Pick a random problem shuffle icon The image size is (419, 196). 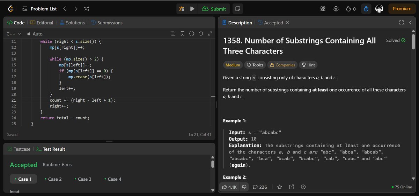86,9
